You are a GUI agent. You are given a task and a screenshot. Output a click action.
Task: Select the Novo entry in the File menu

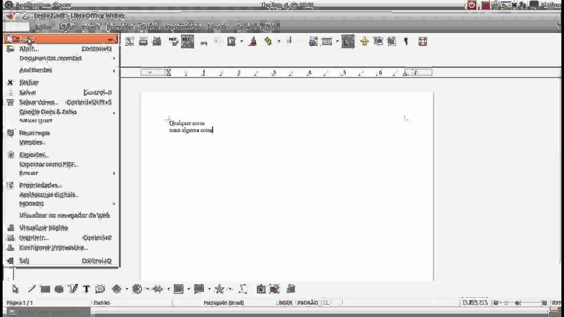tap(61, 39)
